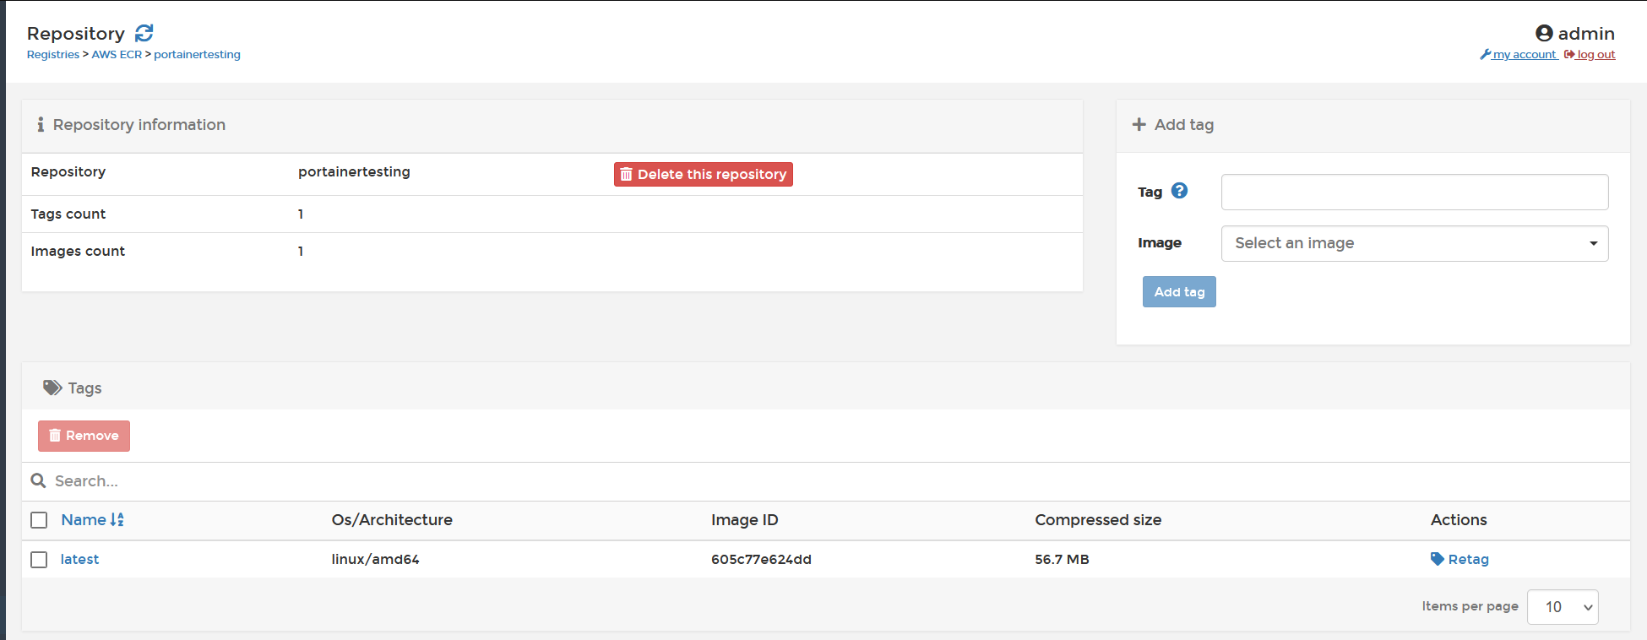Open the Items per page dropdown

click(x=1563, y=607)
